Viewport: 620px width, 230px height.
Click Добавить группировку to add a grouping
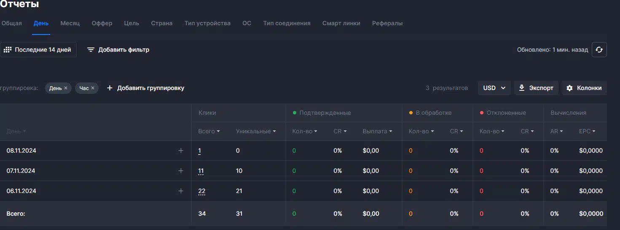pyautogui.click(x=145, y=88)
